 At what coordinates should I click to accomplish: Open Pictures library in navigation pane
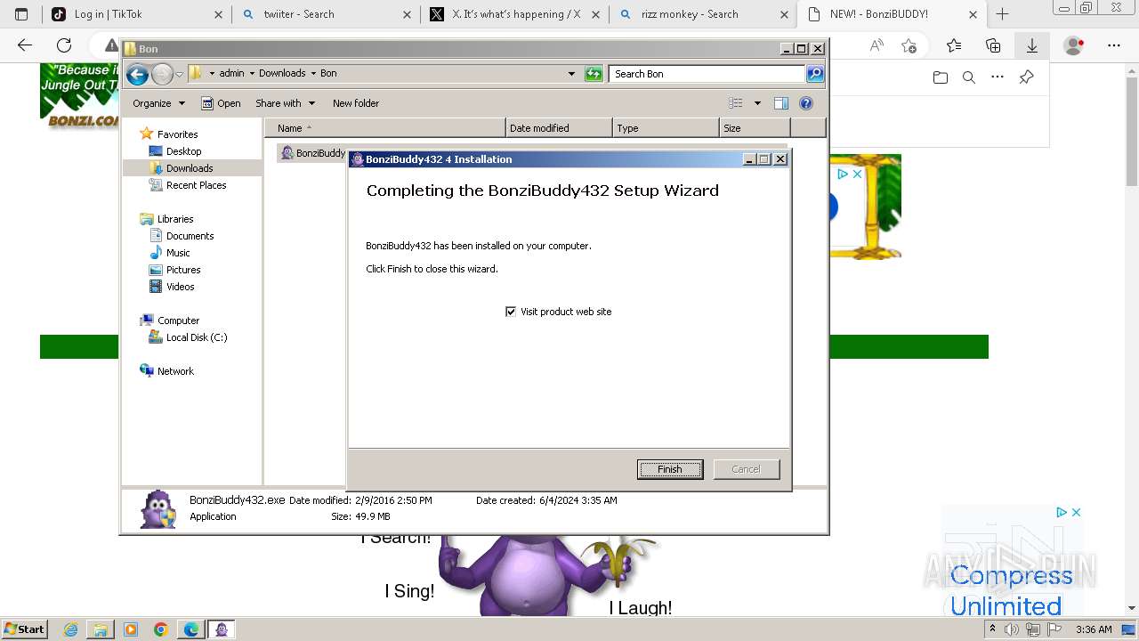tap(183, 270)
